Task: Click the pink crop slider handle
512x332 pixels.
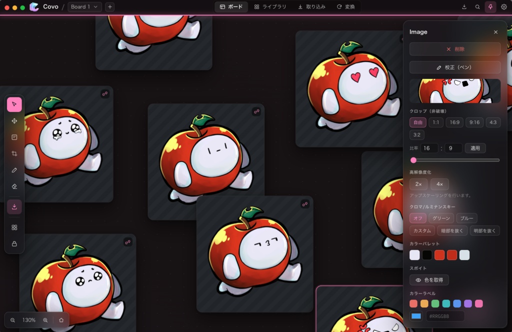Action: (413, 160)
